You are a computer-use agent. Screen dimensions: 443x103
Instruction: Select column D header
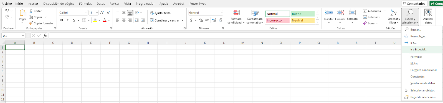point(72,43)
